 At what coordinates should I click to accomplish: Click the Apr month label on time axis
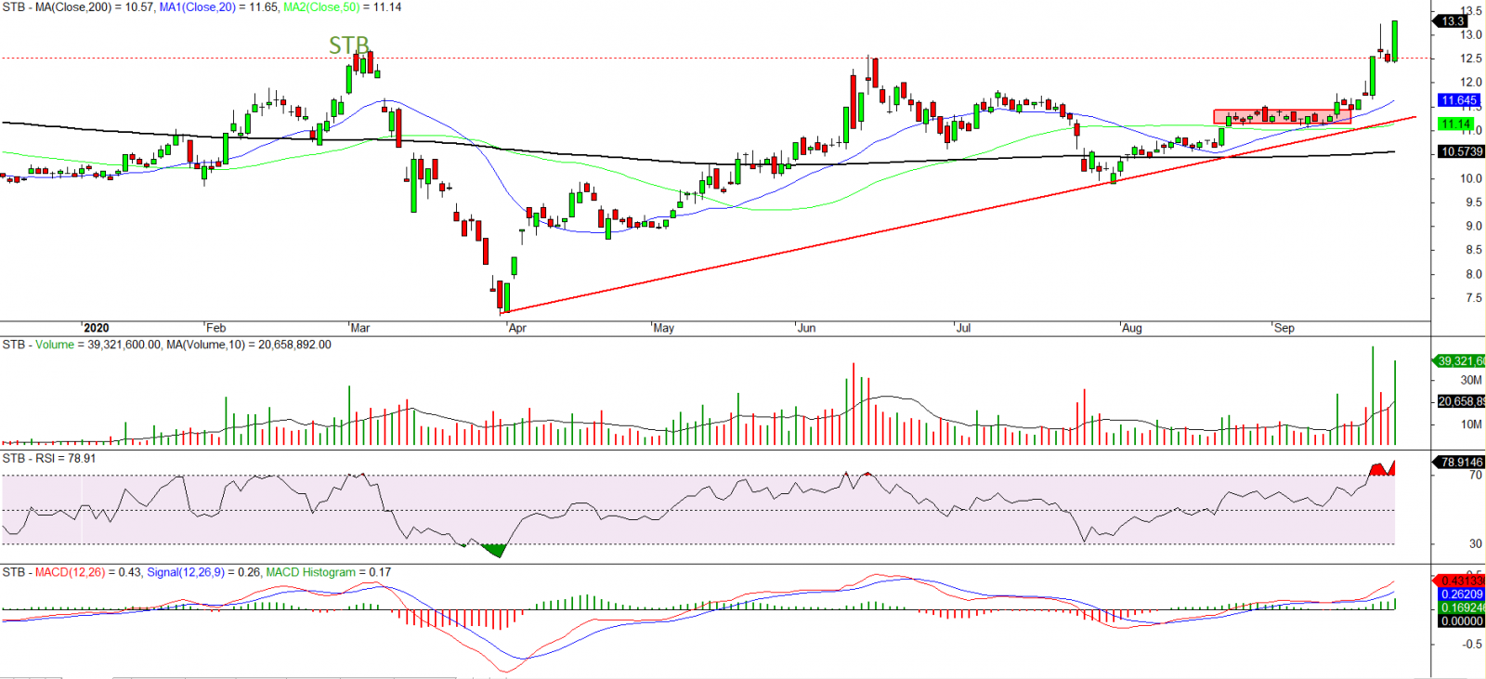click(x=517, y=328)
